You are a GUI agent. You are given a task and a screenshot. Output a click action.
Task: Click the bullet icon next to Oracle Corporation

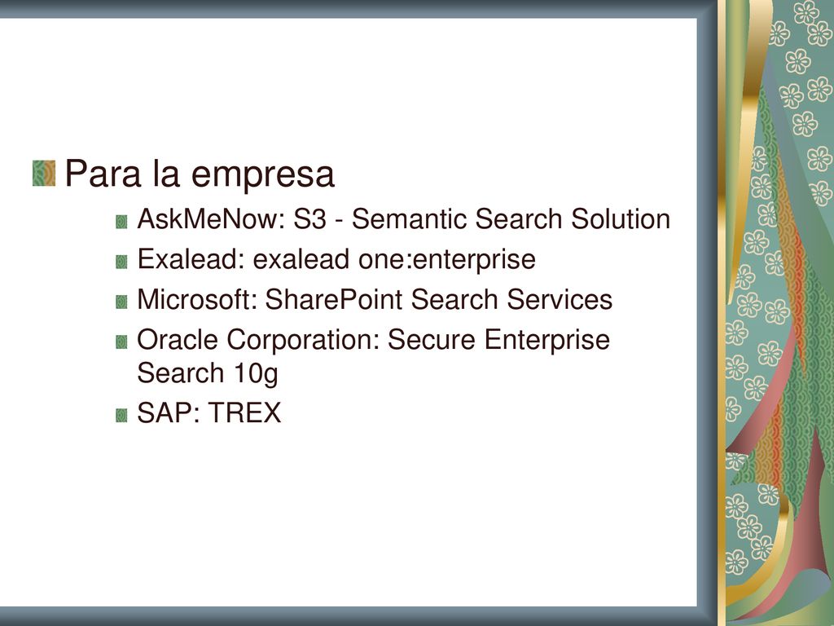[121, 342]
